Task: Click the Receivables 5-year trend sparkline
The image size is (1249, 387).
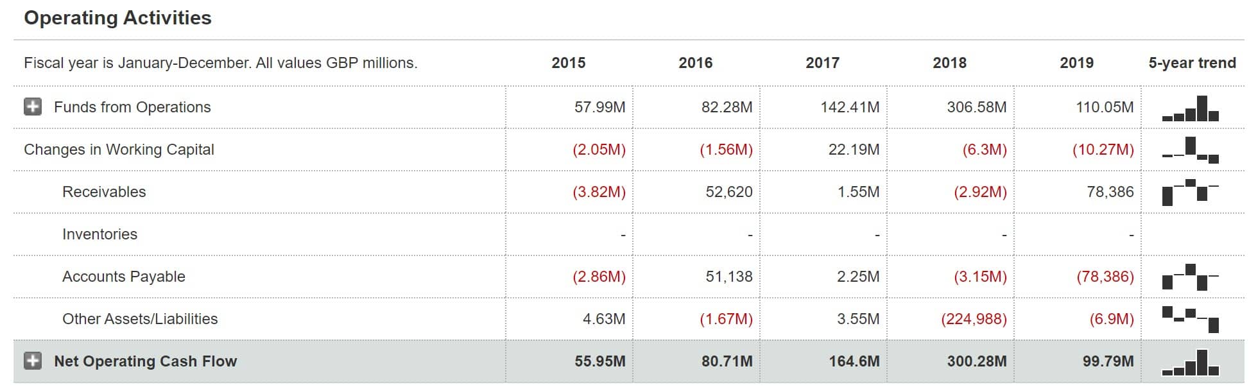Action: 1190,192
